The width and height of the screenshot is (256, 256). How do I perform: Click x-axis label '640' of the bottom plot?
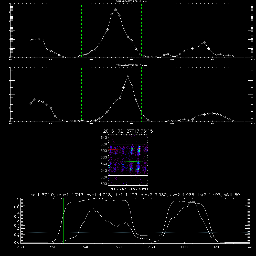coord(250,247)
